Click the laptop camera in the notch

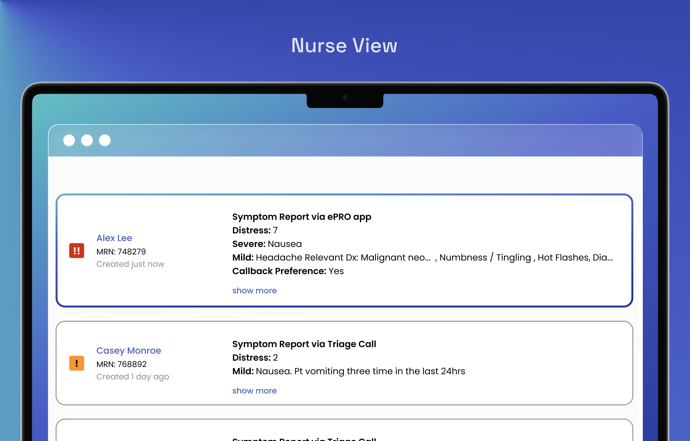345,97
